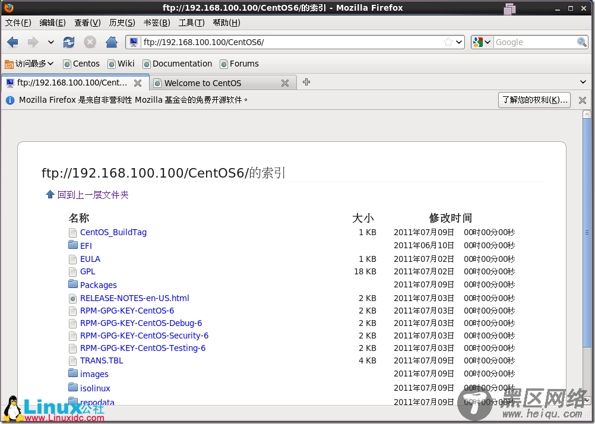Open the 书签(B) menu
This screenshot has height=424, width=595.
[x=157, y=23]
